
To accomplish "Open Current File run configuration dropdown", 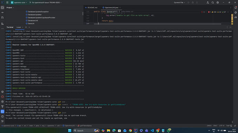I will [x=179, y=2].
